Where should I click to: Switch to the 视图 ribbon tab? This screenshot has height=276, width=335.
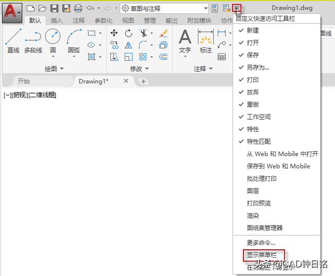(x=128, y=20)
